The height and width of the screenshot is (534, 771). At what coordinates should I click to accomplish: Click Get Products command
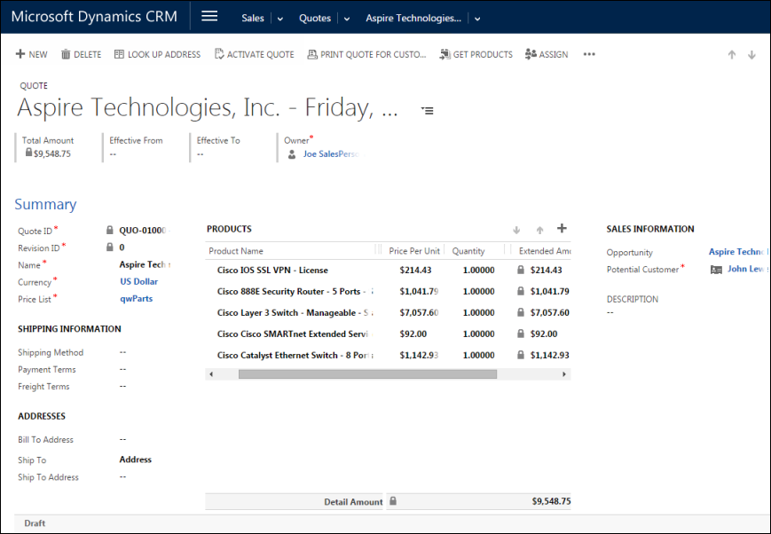pos(476,54)
